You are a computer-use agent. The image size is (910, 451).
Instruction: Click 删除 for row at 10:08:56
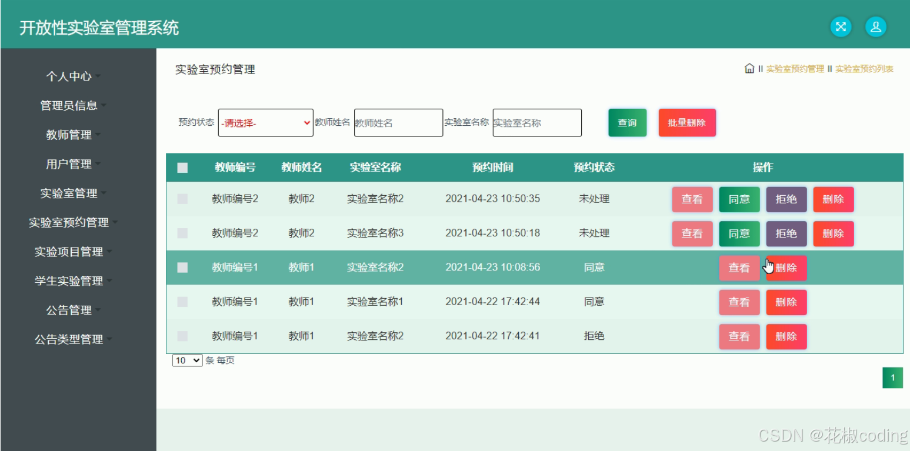pyautogui.click(x=786, y=268)
